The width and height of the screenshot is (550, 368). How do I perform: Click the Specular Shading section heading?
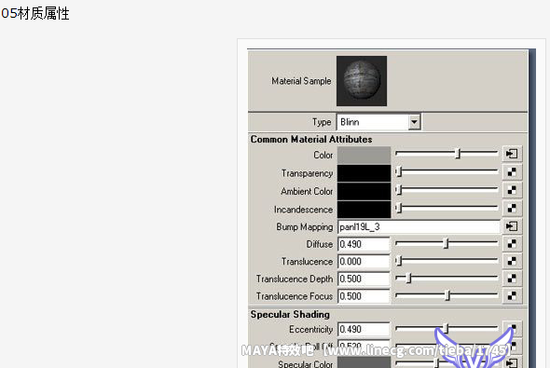(x=290, y=314)
